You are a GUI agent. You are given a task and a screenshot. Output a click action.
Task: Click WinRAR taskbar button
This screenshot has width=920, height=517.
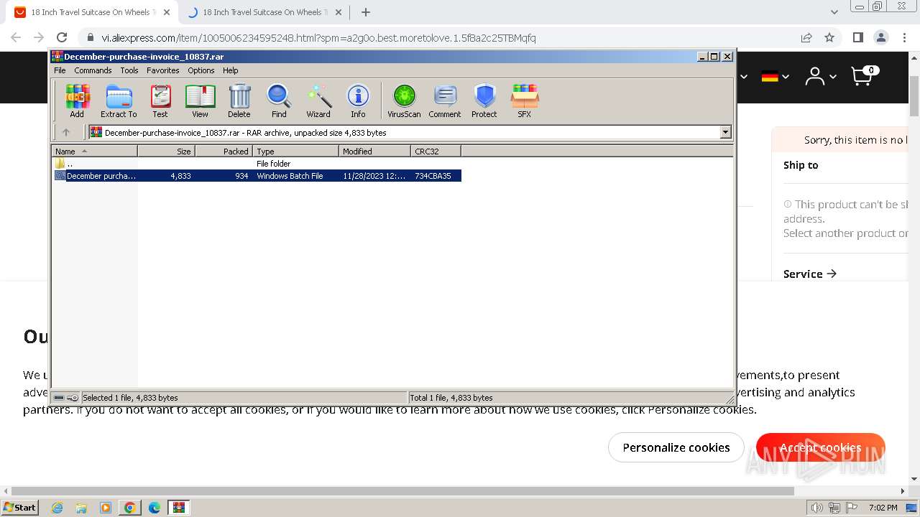click(x=179, y=508)
